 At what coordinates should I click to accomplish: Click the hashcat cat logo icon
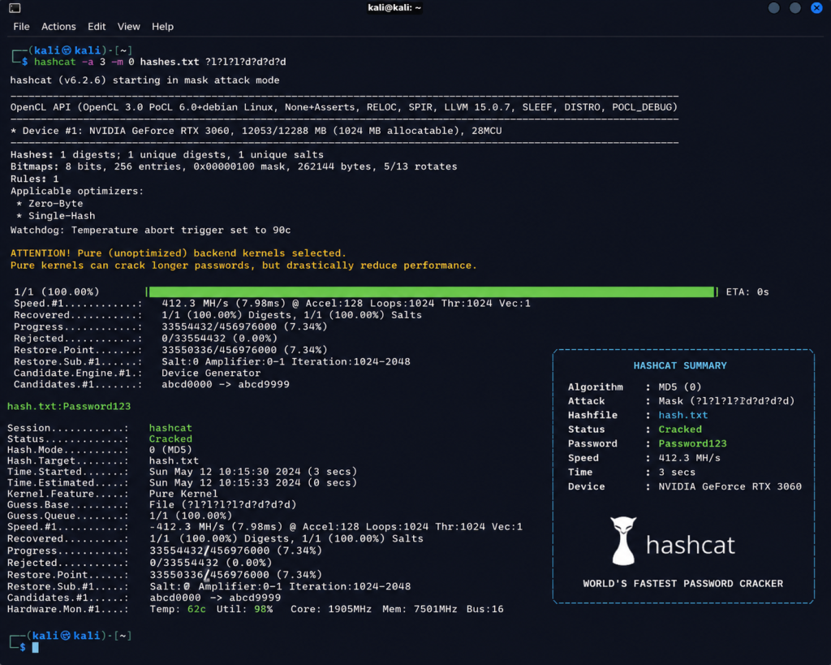(x=623, y=541)
